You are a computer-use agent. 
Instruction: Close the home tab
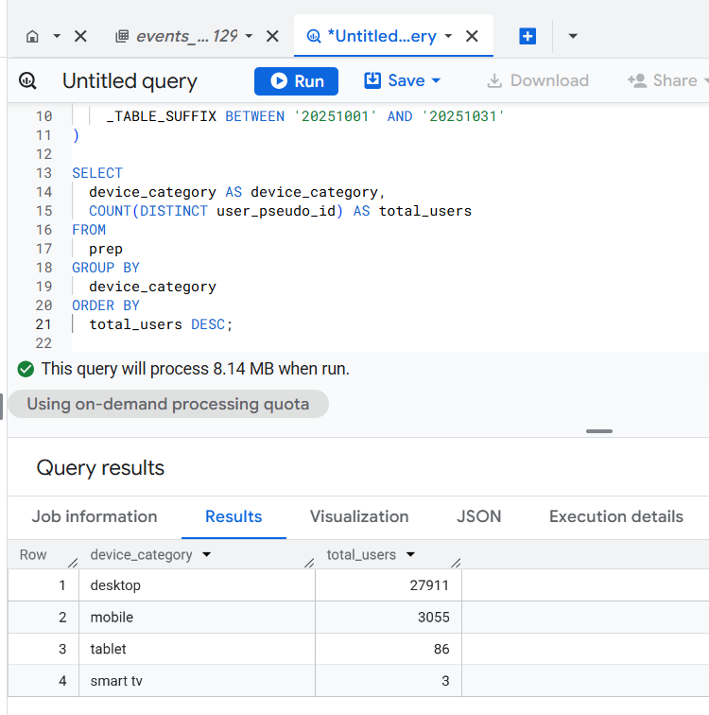80,37
